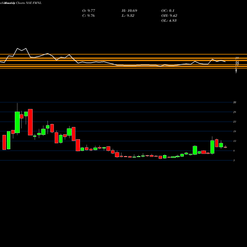This screenshot has height=247, width=247.
Task: Click the tallest red candlestick body
Action: coord(30,122)
